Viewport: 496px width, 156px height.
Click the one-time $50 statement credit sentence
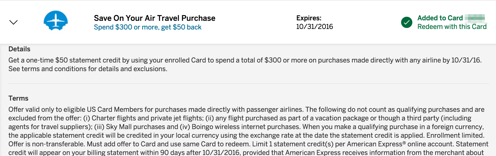[x=245, y=60]
